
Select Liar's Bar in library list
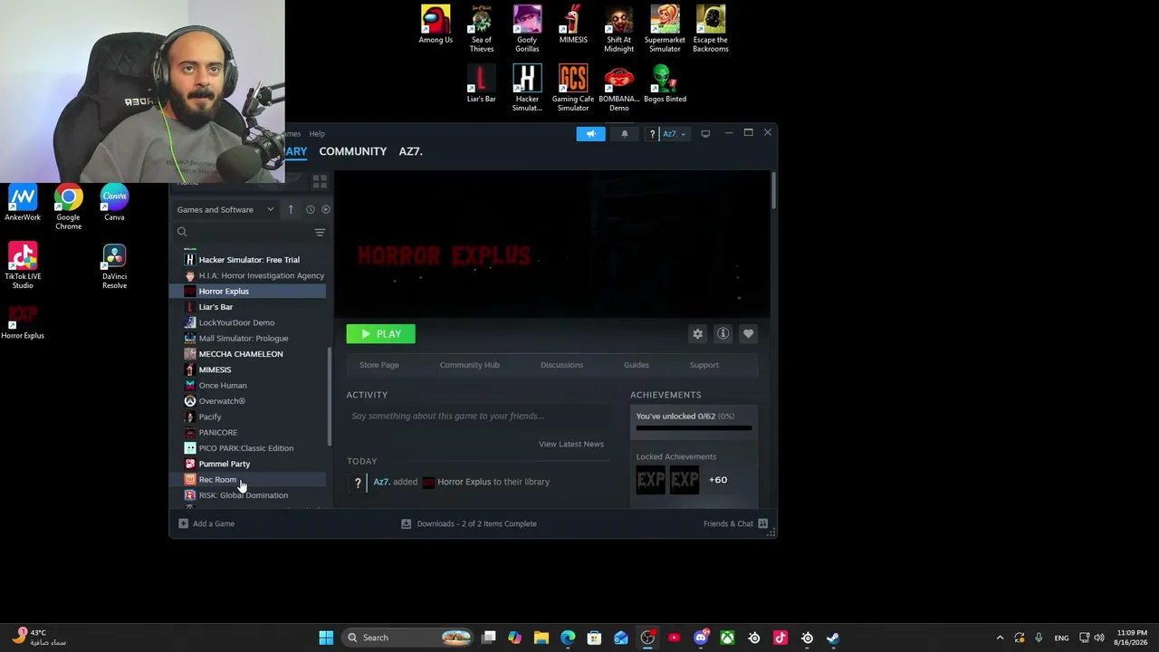(247, 307)
